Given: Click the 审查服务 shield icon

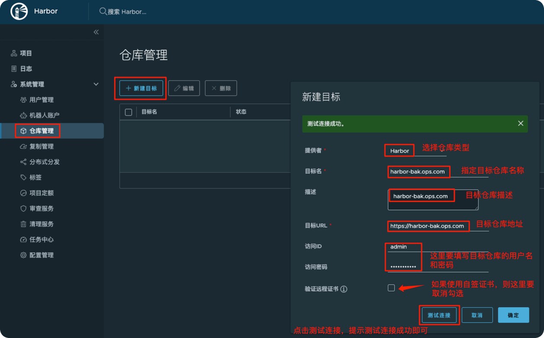Looking at the screenshot, I should [23, 208].
